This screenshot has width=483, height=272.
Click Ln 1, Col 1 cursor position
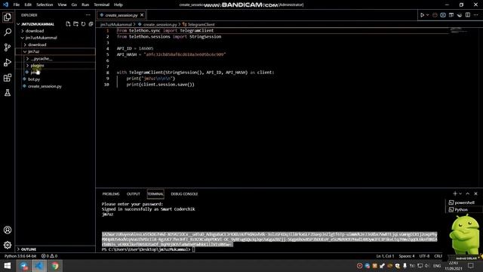(x=385, y=256)
